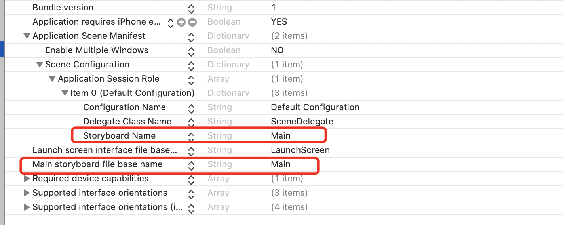The width and height of the screenshot is (563, 225).
Task: Open key stepper for Storyboard Name row
Action: pyautogui.click(x=191, y=136)
